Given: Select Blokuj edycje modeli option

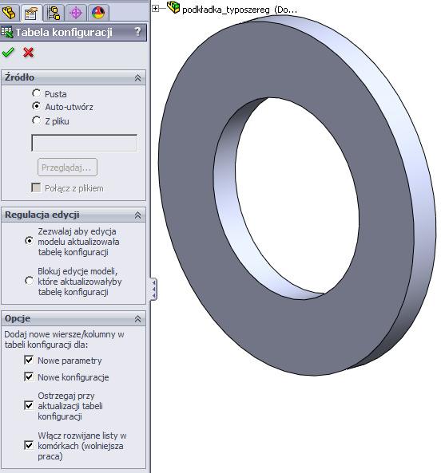Looking at the screenshot, I should tap(30, 281).
